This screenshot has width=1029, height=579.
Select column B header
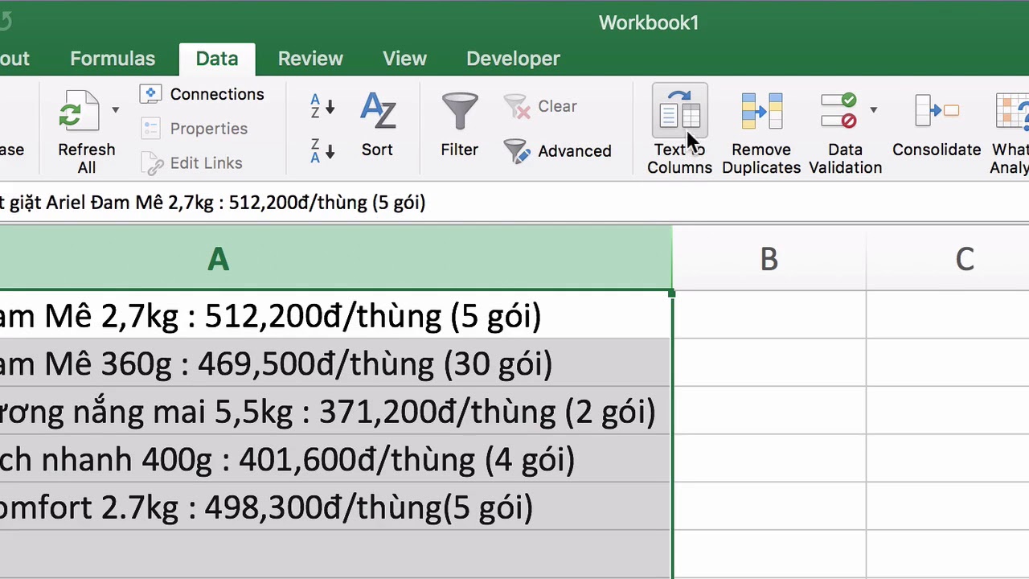coord(769,259)
